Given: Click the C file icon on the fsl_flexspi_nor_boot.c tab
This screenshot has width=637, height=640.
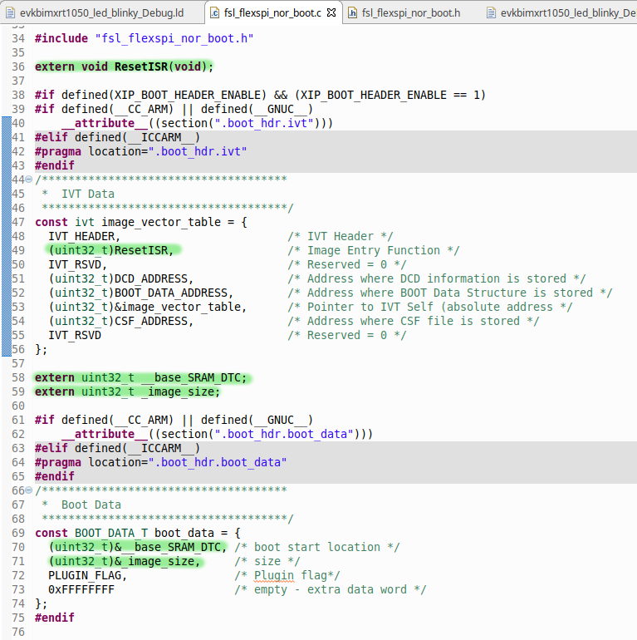Looking at the screenshot, I should tap(214, 13).
